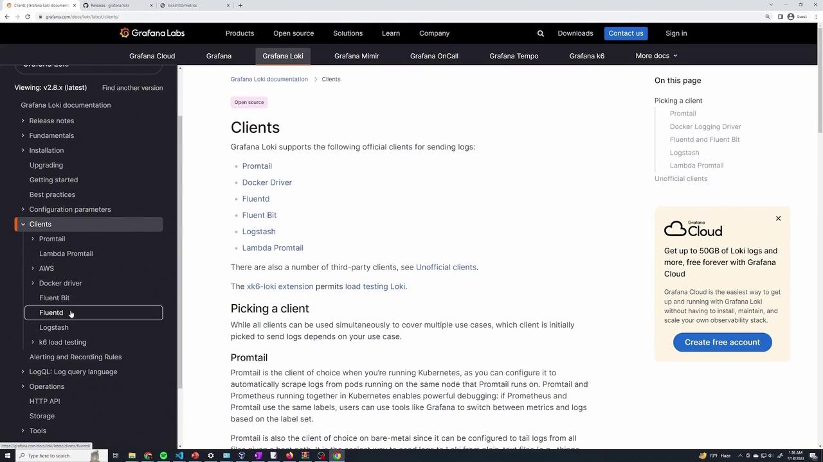Click the browser zoom magnifier icon
Image resolution: width=823 pixels, height=462 pixels.
click(x=768, y=17)
